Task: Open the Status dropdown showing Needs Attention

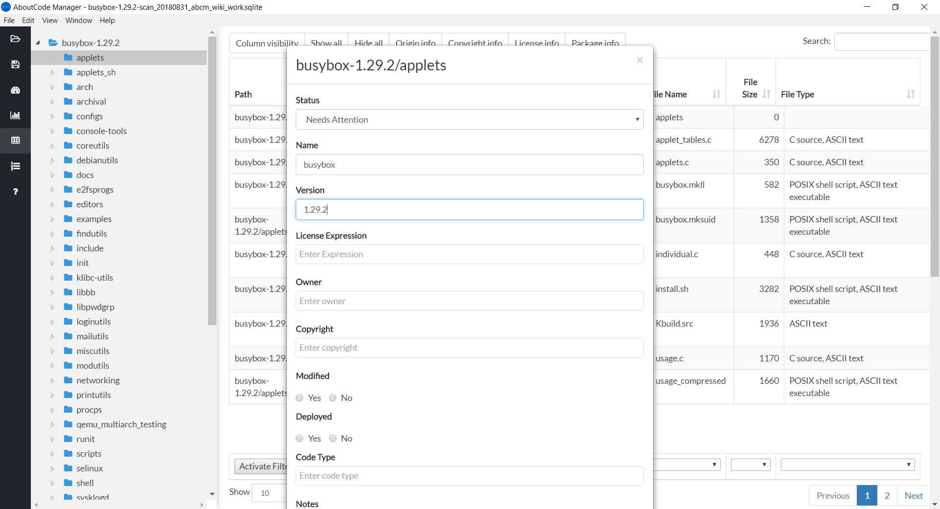Action: [470, 120]
